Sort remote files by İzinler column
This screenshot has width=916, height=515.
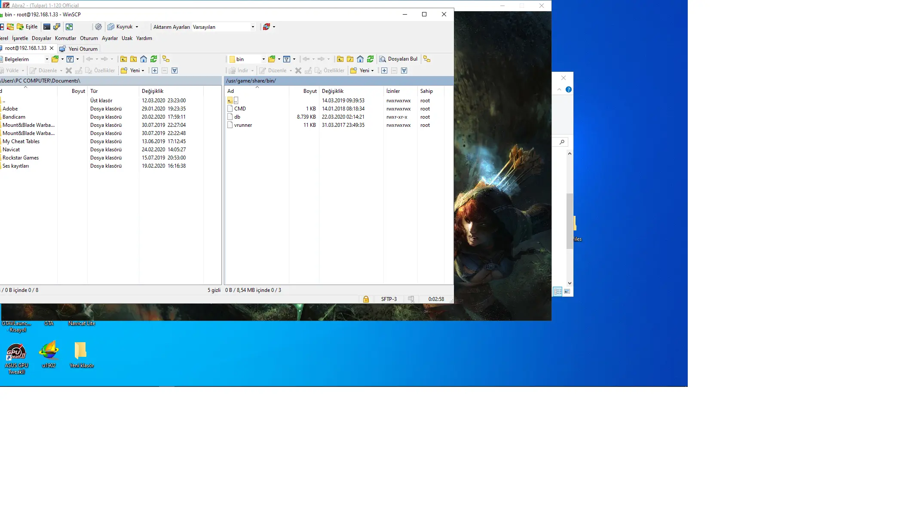point(400,91)
